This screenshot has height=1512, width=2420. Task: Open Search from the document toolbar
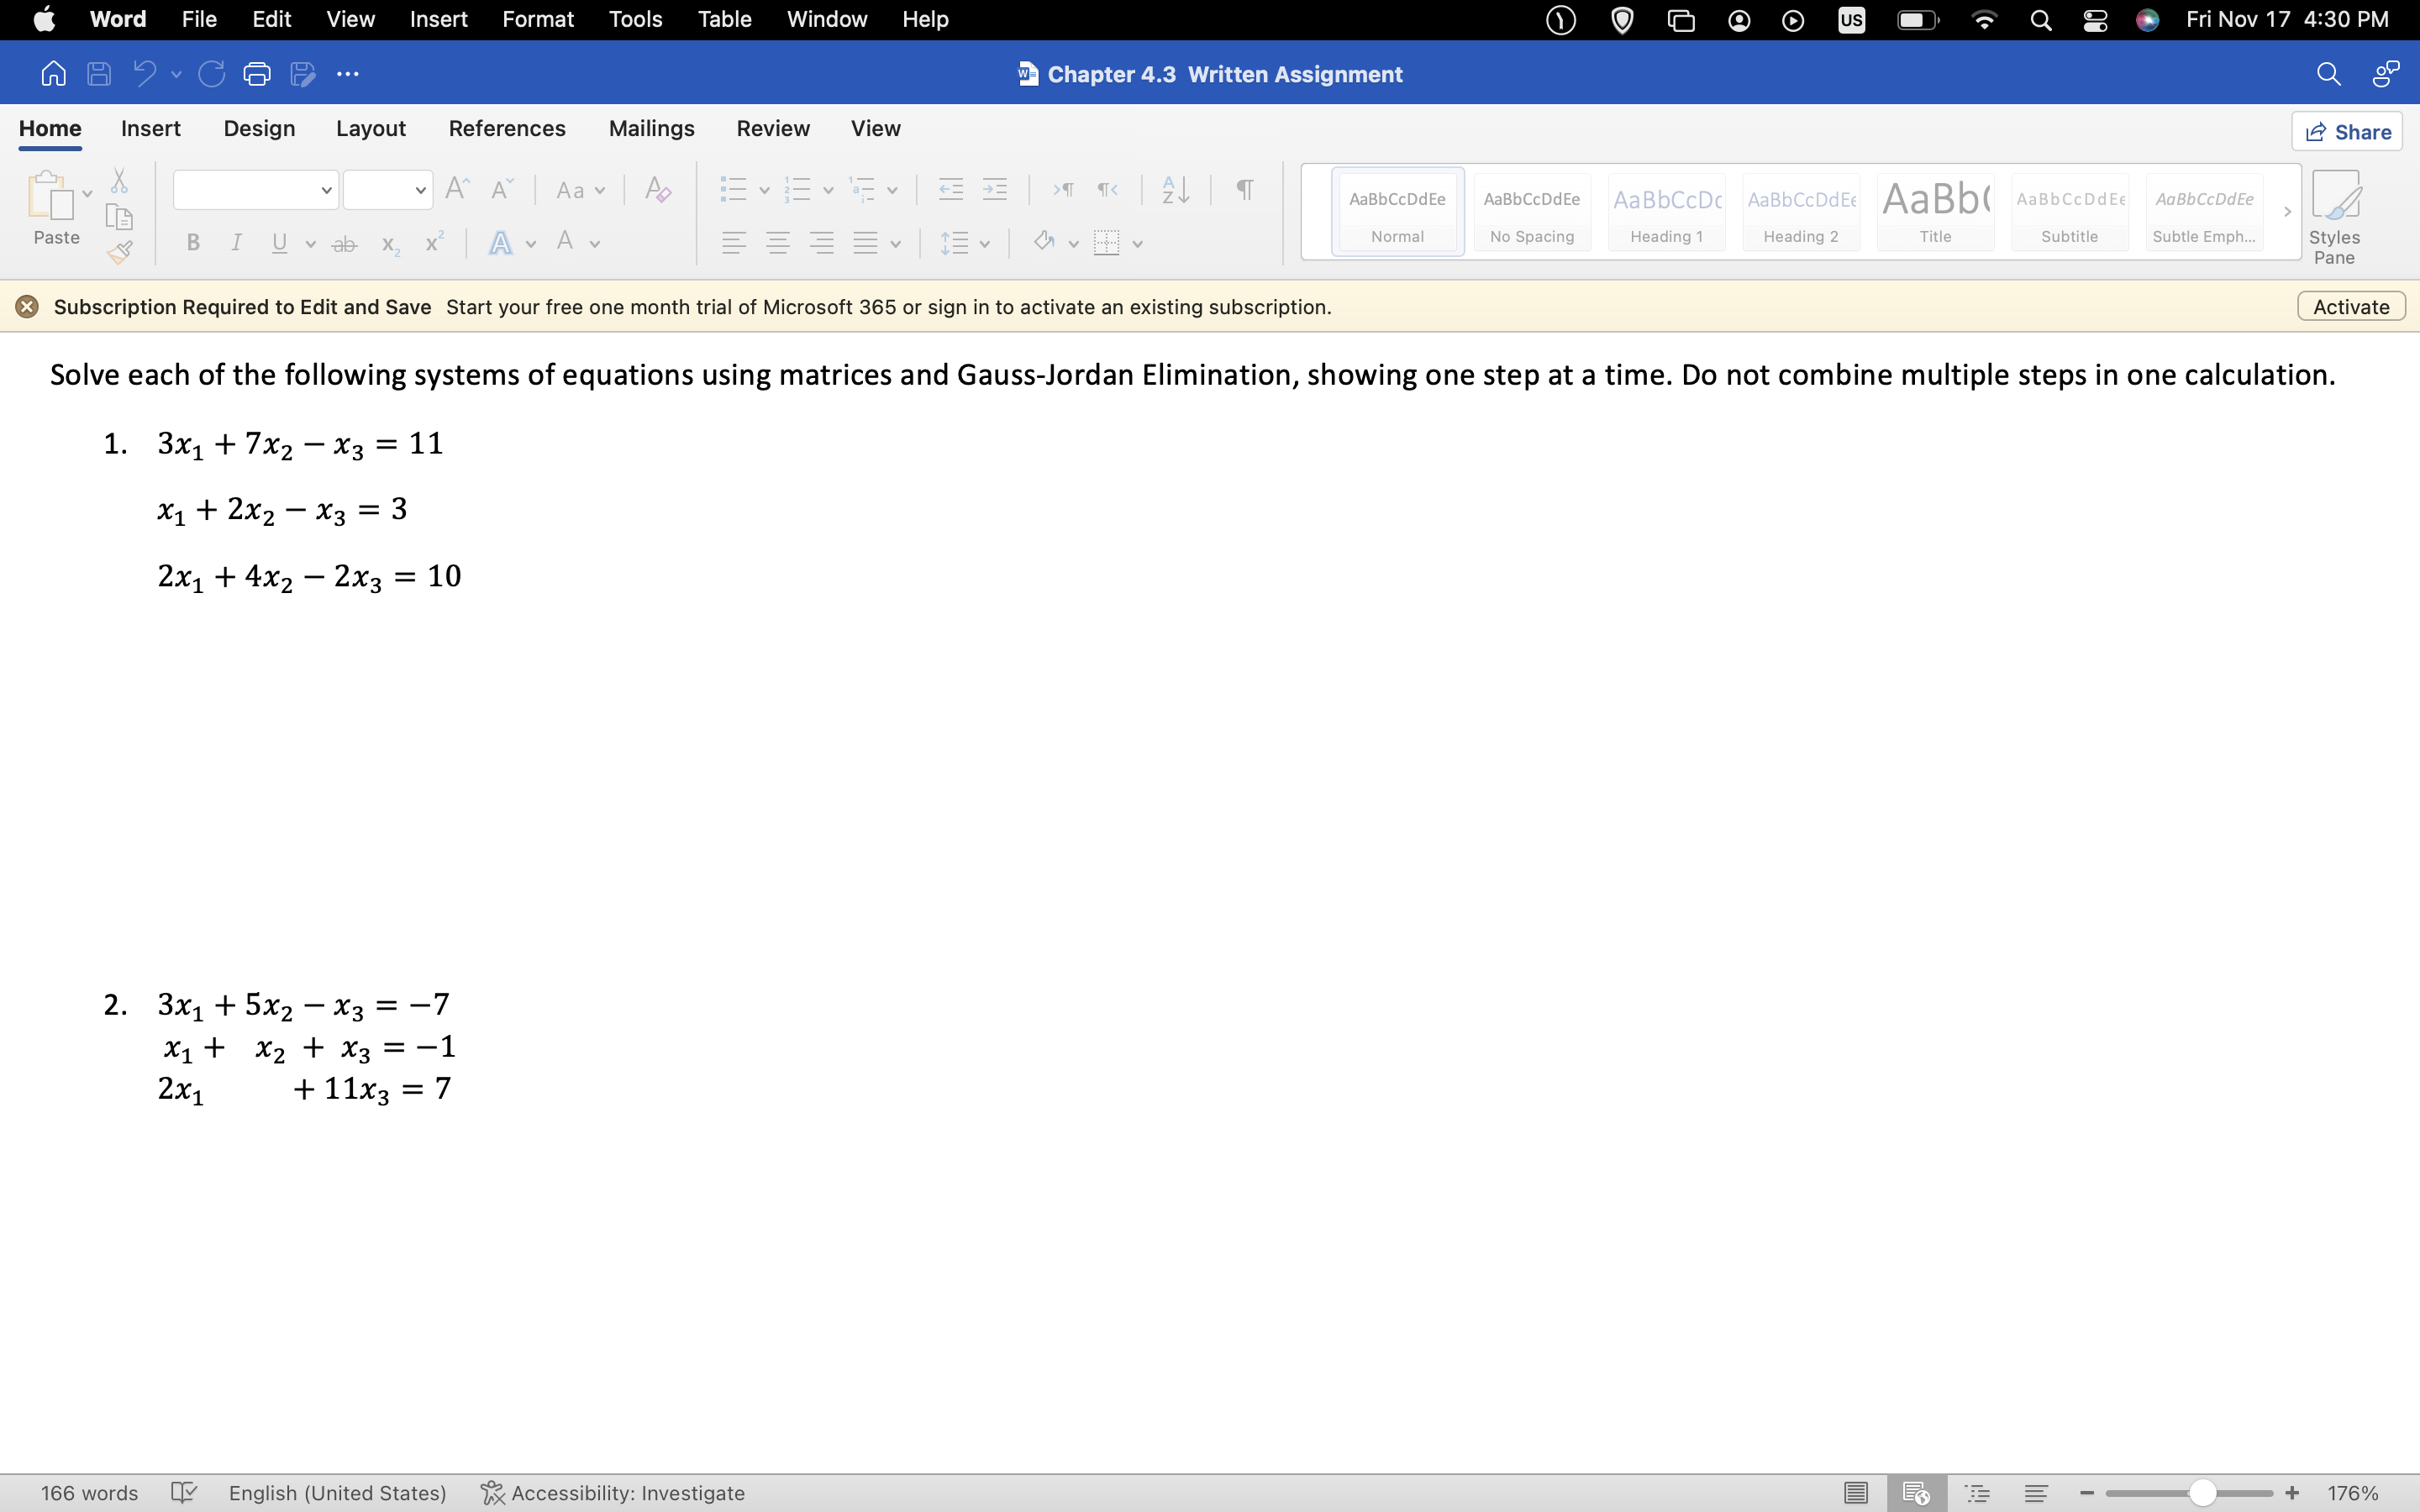point(2329,73)
